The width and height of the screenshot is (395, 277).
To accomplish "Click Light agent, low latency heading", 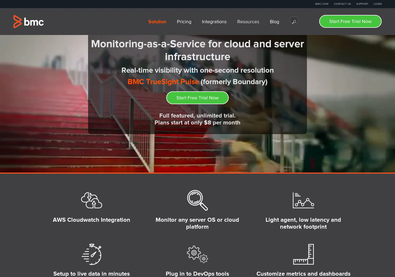I will [x=303, y=223].
